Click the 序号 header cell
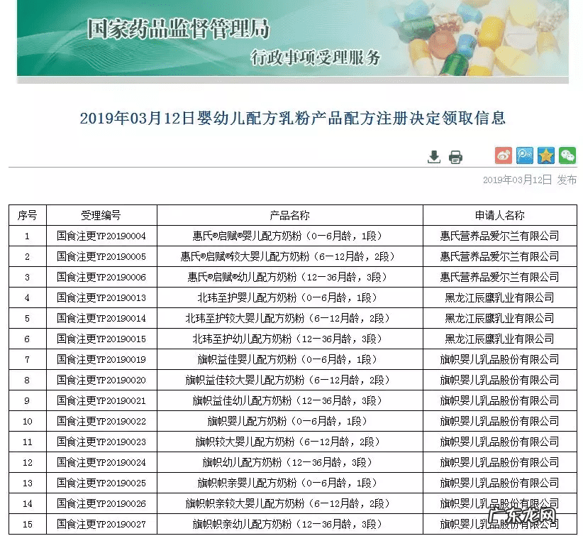The height and width of the screenshot is (536, 583). 27,215
